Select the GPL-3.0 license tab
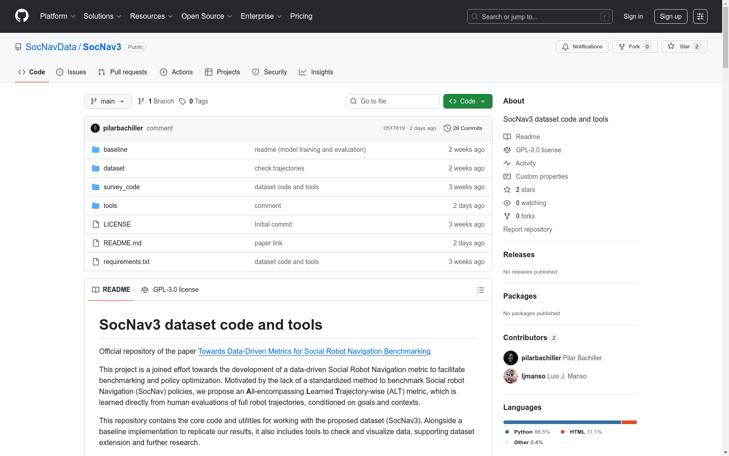Viewport: 729px width, 456px height. [170, 290]
